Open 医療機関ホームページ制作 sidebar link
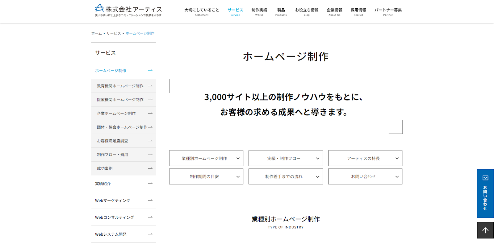494x244 pixels. click(124, 100)
